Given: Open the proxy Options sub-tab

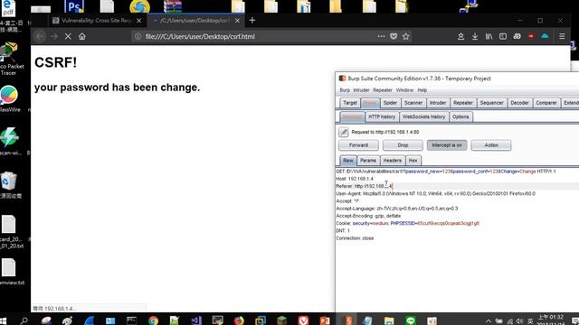Looking at the screenshot, I should click(460, 116).
